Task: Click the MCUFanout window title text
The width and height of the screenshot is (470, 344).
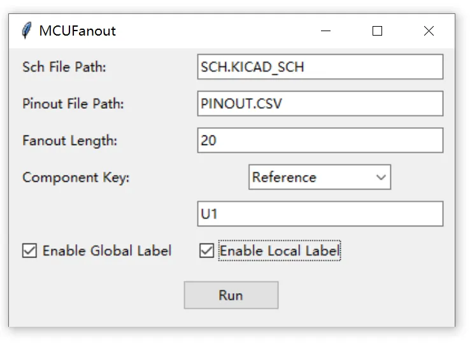Action: pyautogui.click(x=77, y=31)
